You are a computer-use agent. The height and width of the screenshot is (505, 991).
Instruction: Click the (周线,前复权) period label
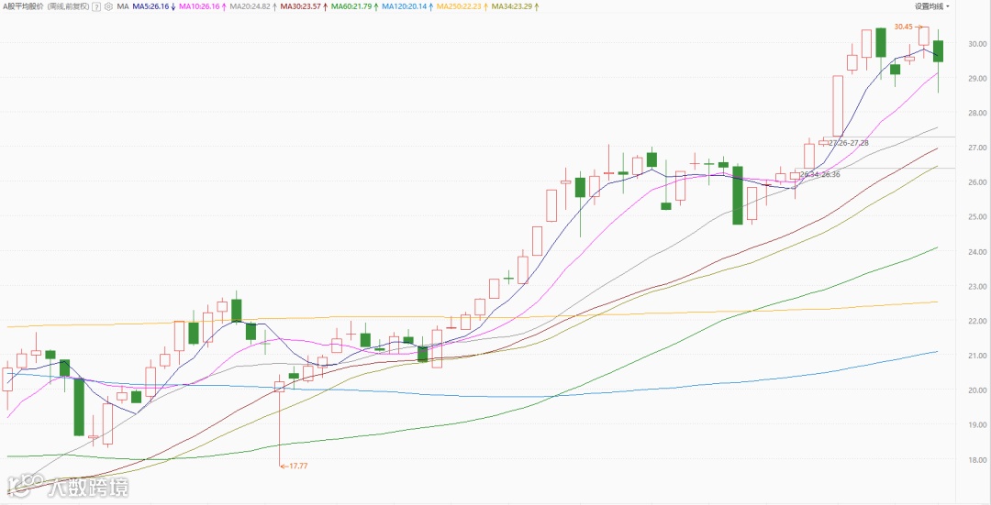(x=68, y=6)
